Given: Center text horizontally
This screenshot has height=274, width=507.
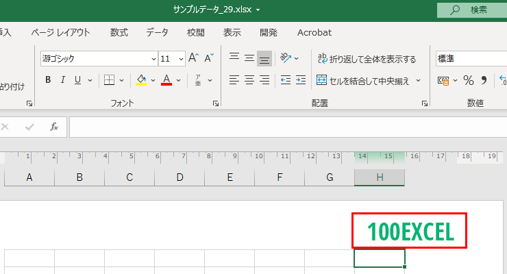Looking at the screenshot, I should 249,80.
